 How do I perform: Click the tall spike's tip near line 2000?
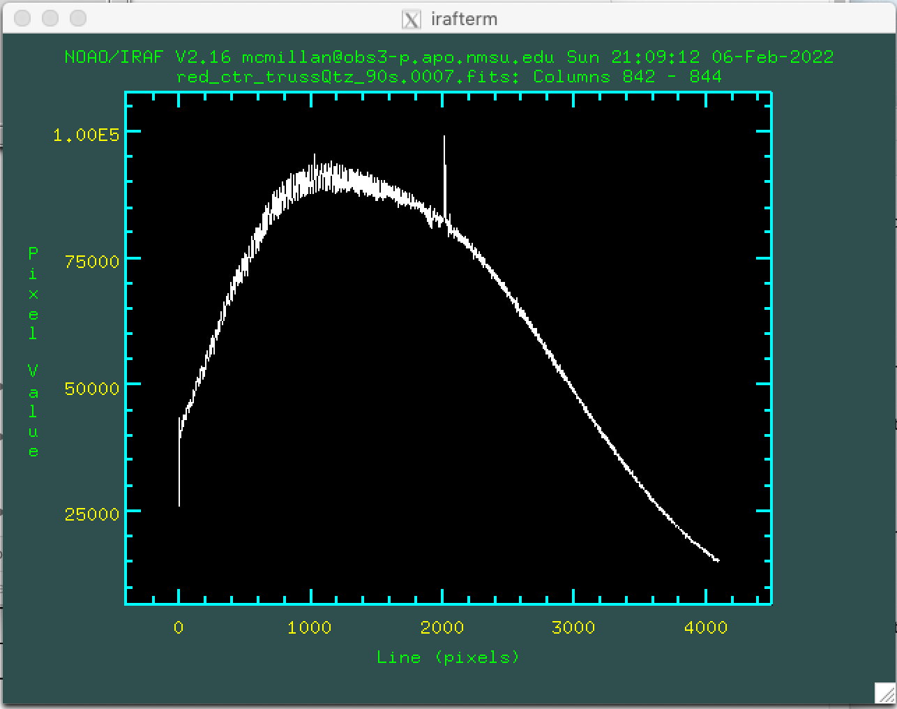coord(444,137)
